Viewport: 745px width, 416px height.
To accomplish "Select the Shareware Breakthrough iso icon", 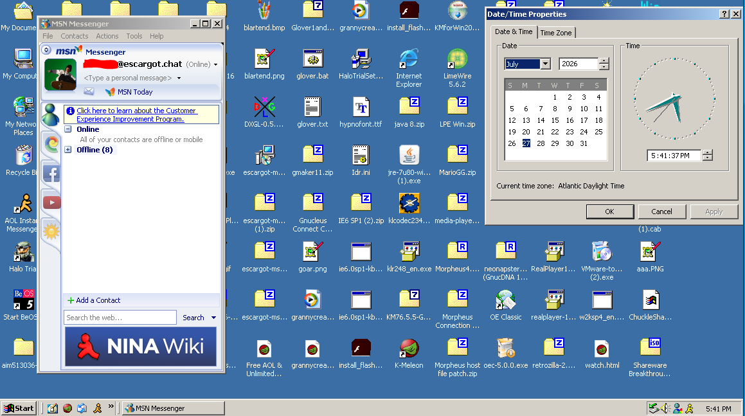I will [x=650, y=357].
